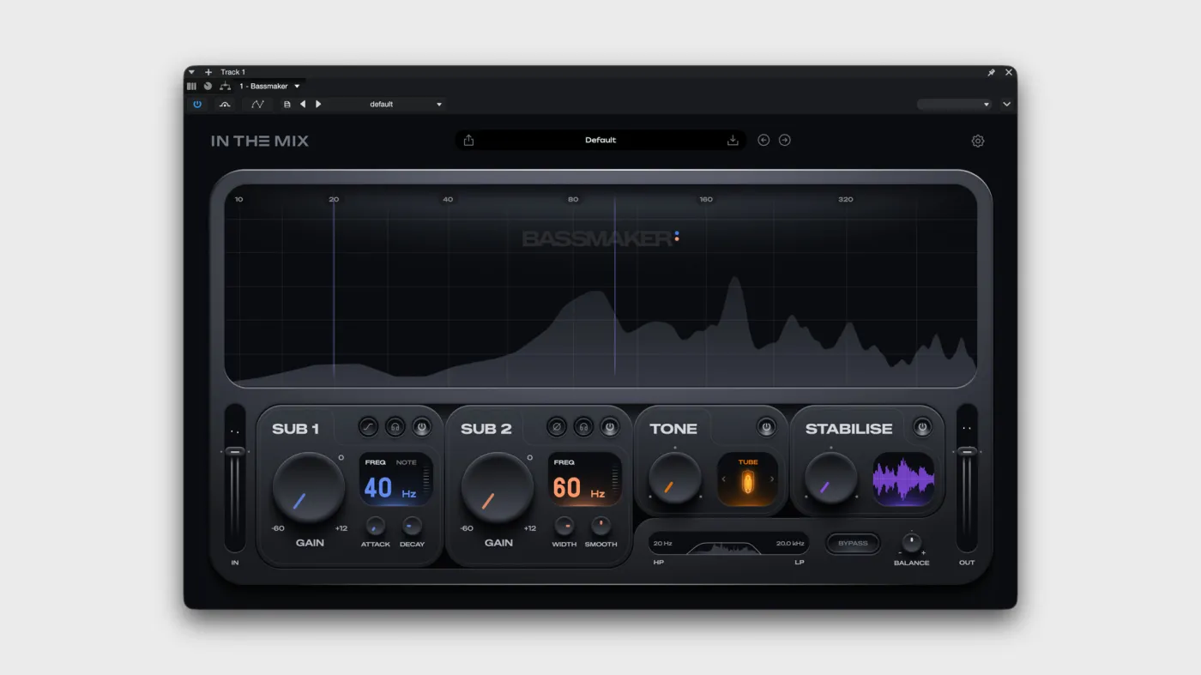Click the import preset download icon
Viewport: 1201px width, 675px height.
click(x=733, y=140)
